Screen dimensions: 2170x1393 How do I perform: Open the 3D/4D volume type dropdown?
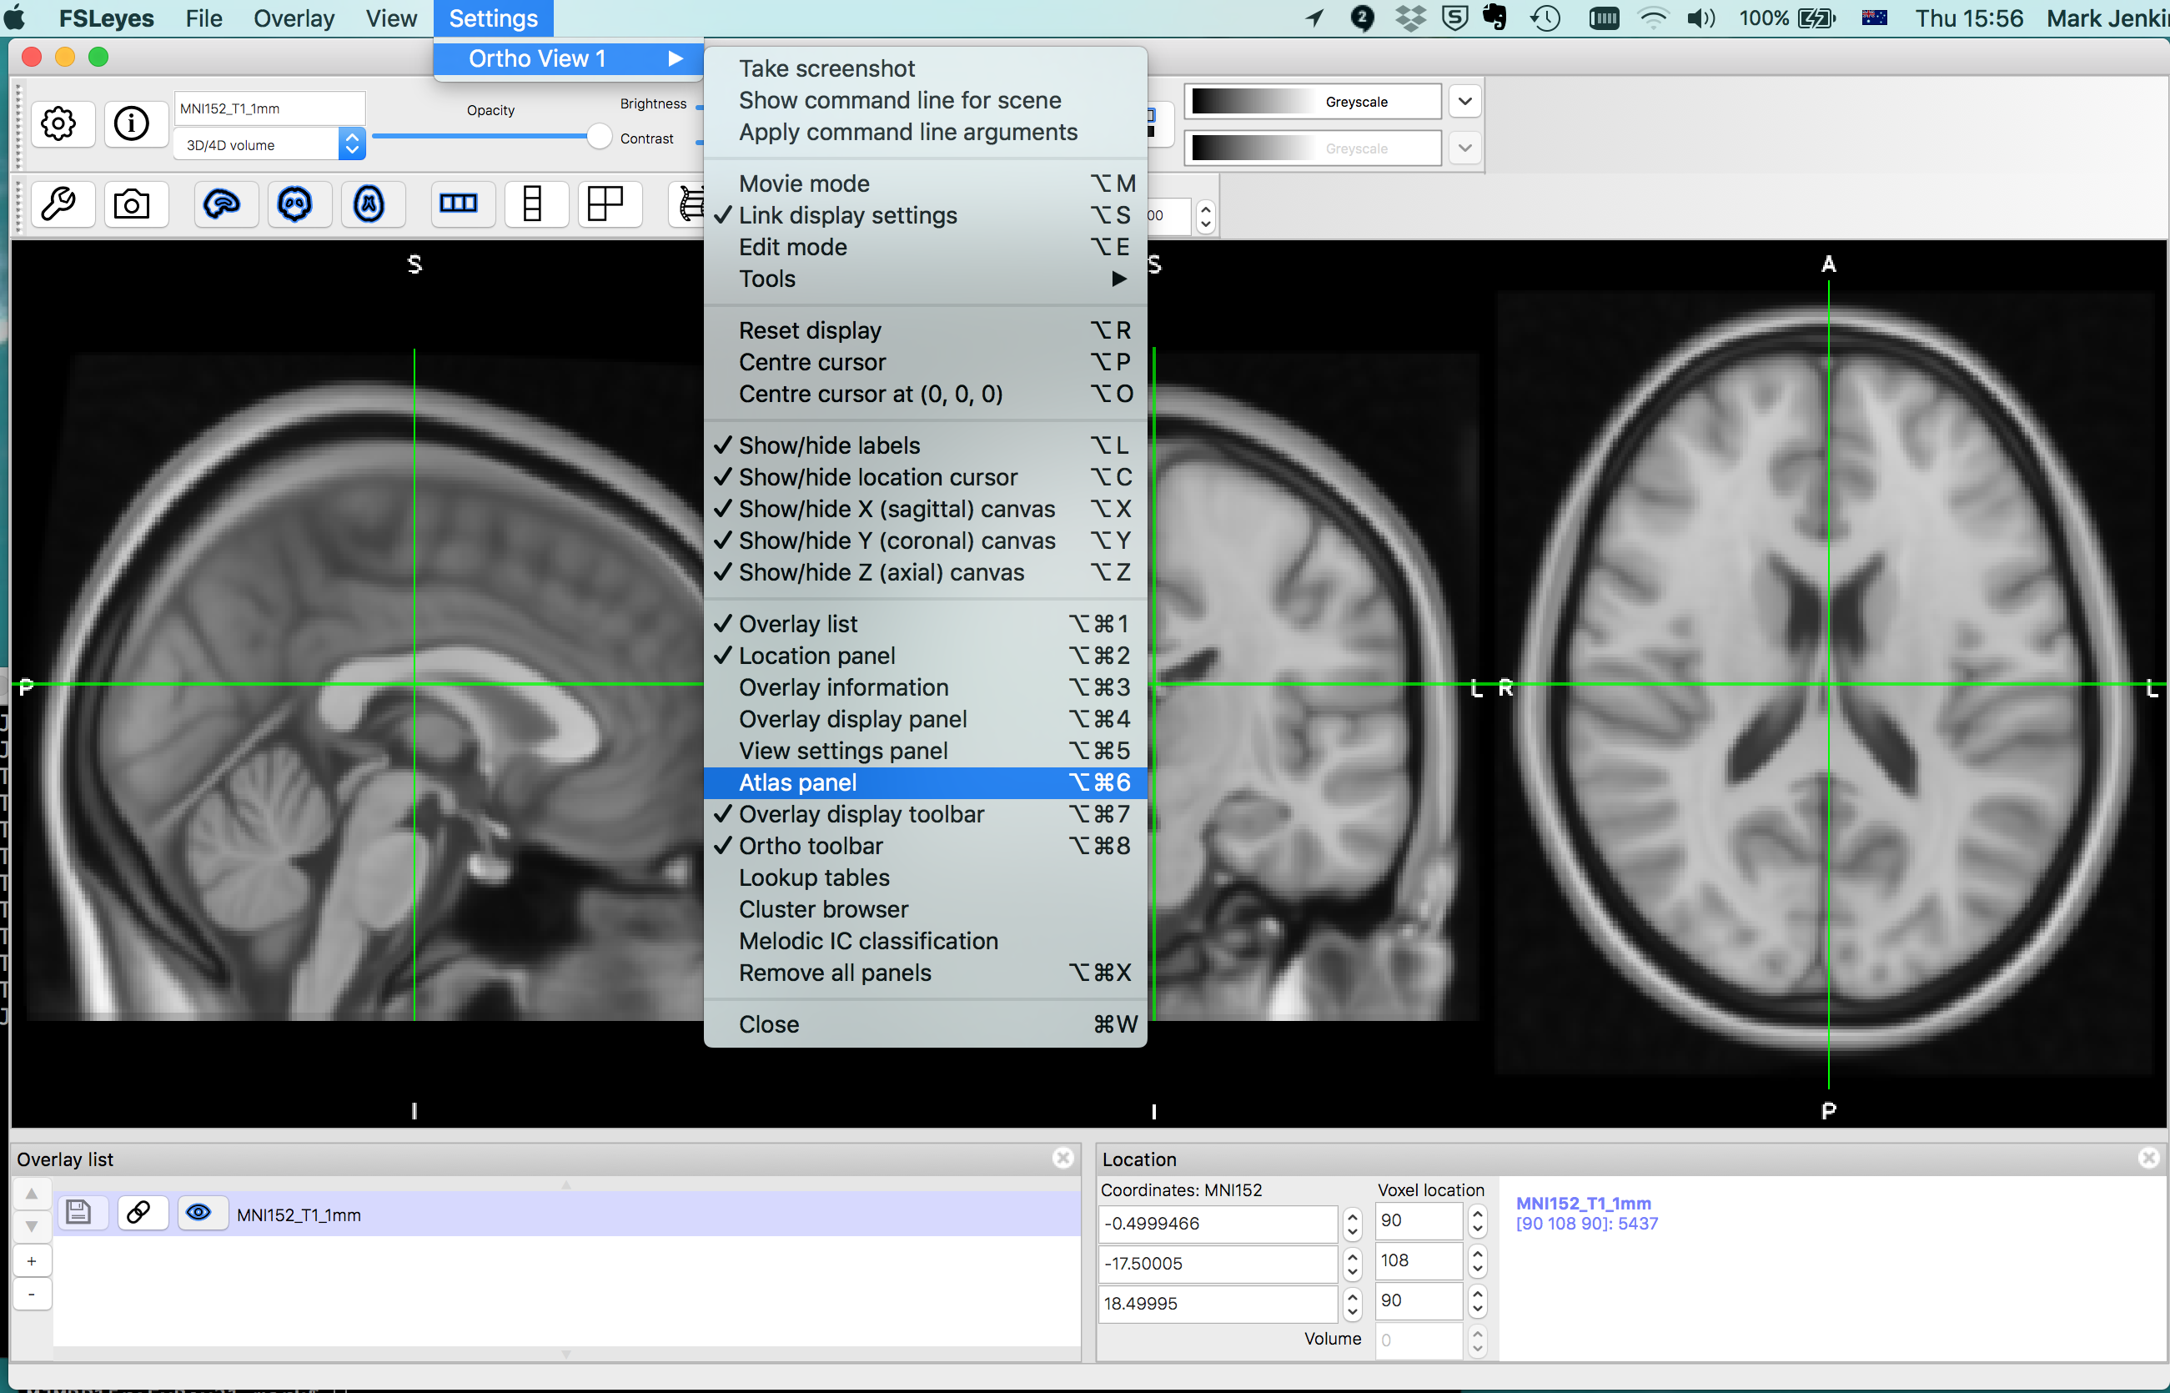(269, 145)
